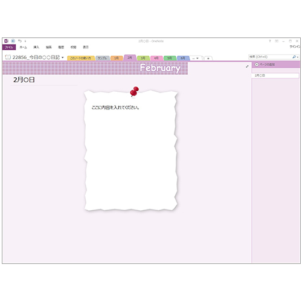Switch to the 5月 section tab
The width and height of the screenshot is (302, 302).
(x=170, y=58)
